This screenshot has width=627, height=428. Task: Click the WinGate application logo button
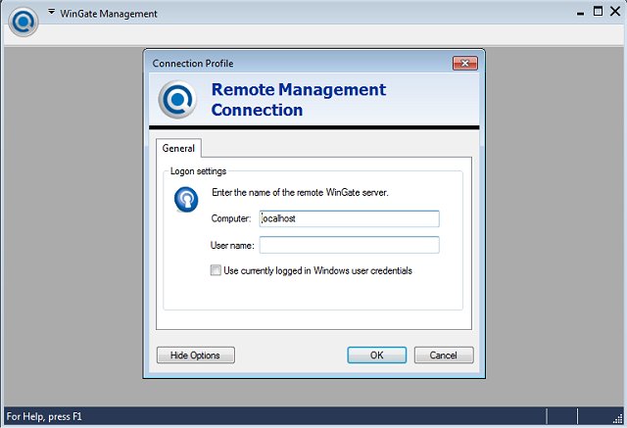point(23,22)
